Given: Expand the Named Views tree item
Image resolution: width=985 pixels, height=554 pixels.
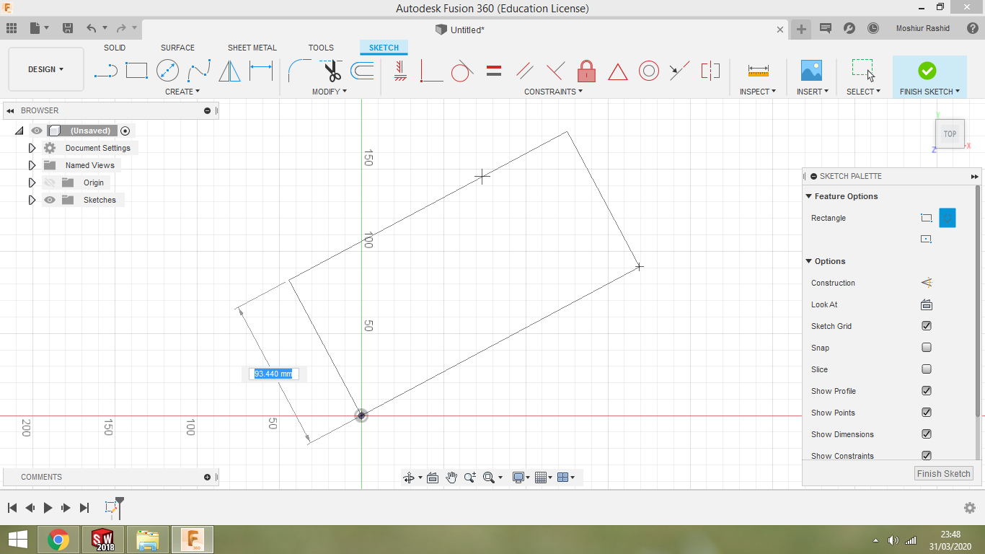Looking at the screenshot, I should coord(32,165).
